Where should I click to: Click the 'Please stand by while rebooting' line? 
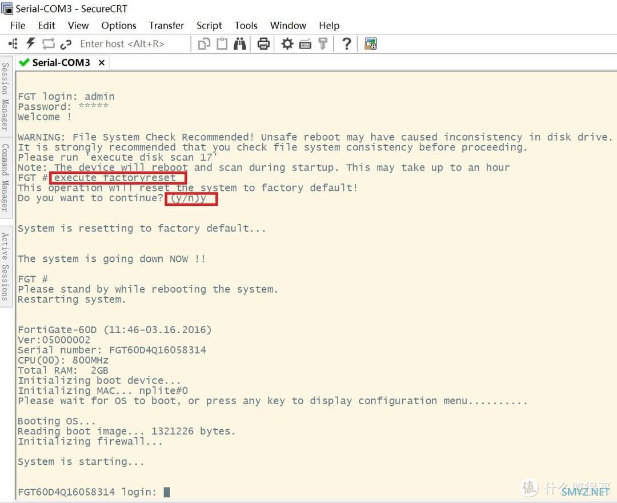coord(148,289)
